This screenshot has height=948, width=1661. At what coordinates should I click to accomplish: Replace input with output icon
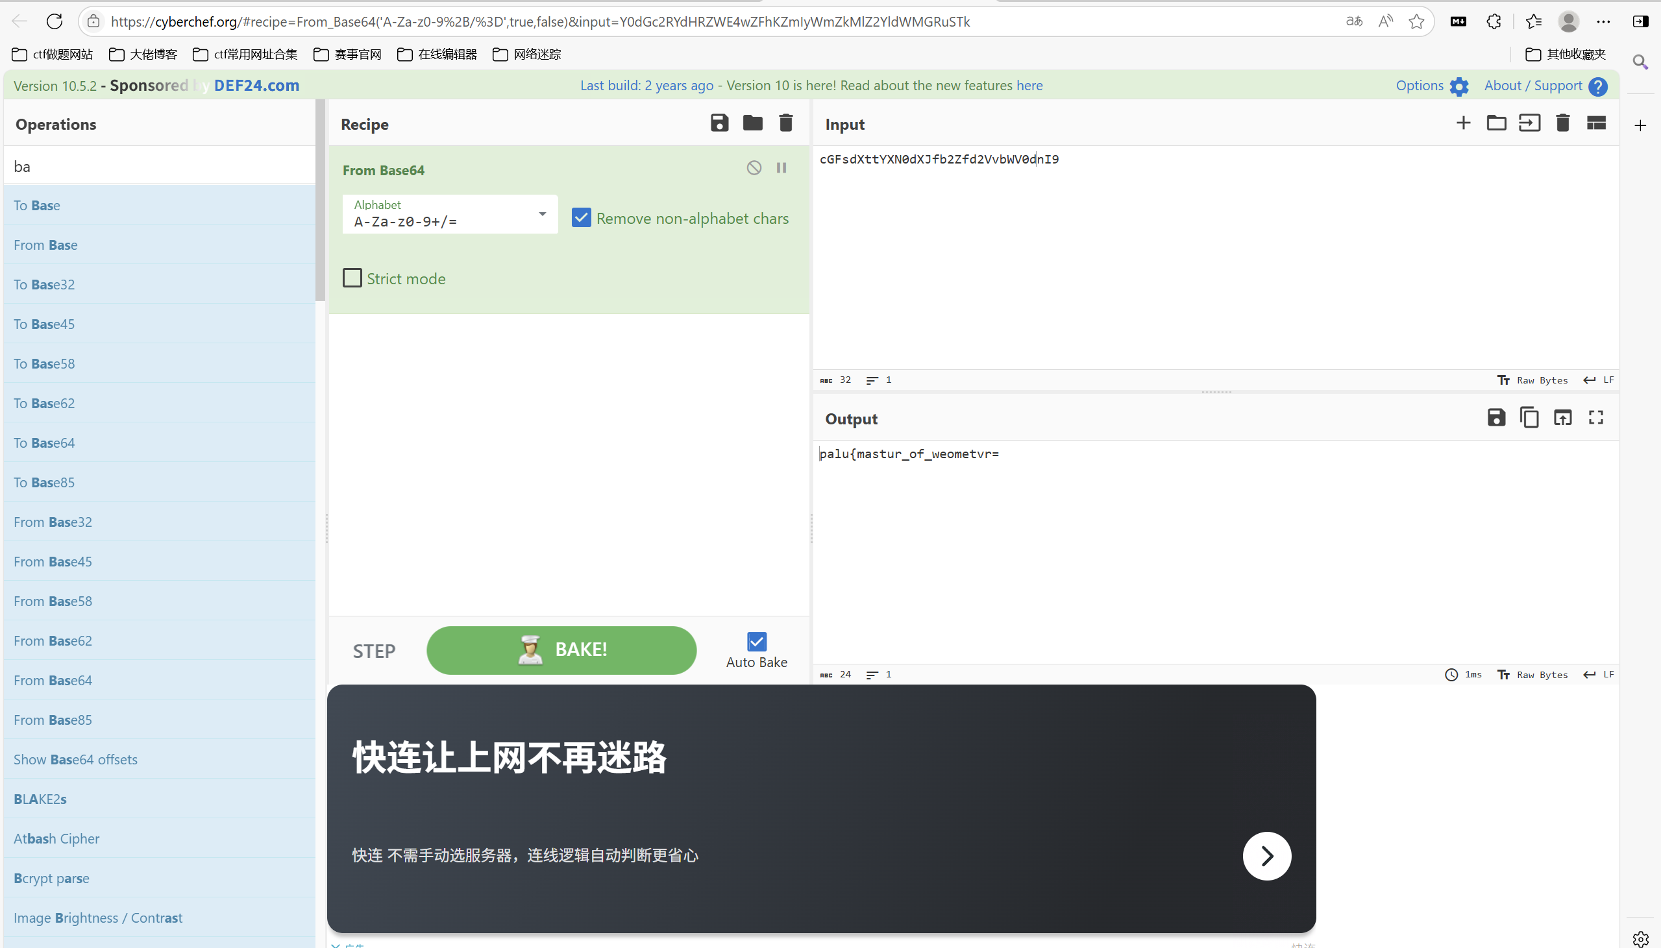(1563, 417)
